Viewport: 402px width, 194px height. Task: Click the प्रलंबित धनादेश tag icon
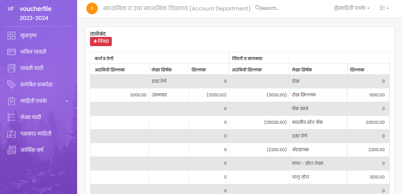coord(11,85)
